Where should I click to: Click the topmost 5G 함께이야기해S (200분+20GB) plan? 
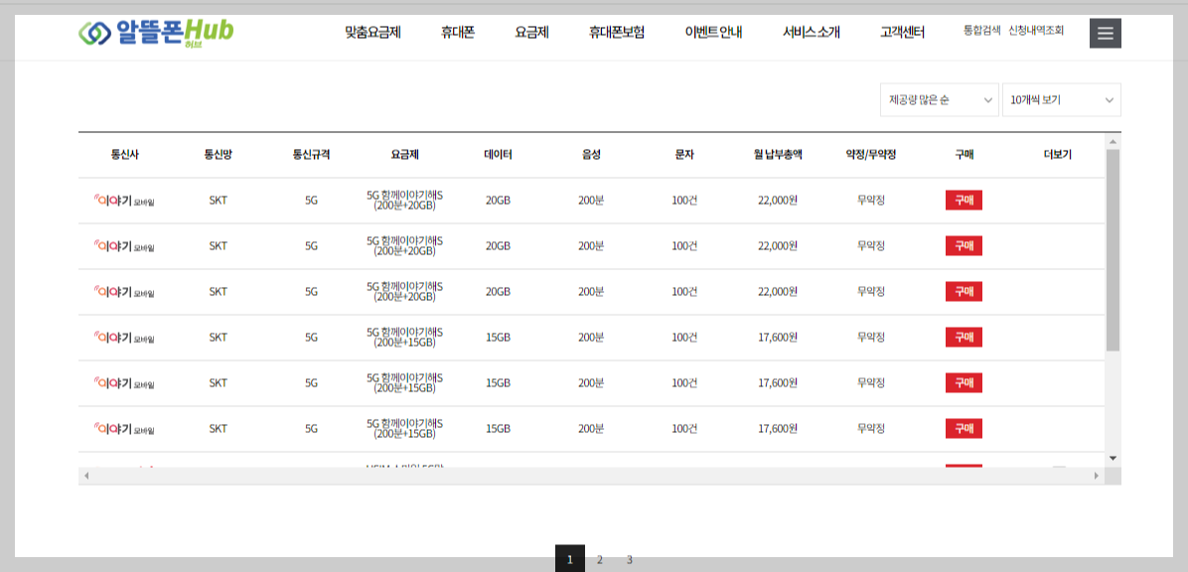click(404, 201)
